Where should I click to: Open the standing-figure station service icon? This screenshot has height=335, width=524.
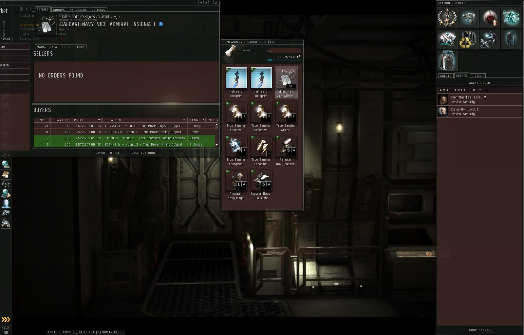click(x=511, y=39)
